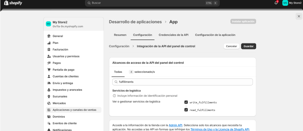
Task: Click the General settings store icon
Action: [49, 36]
